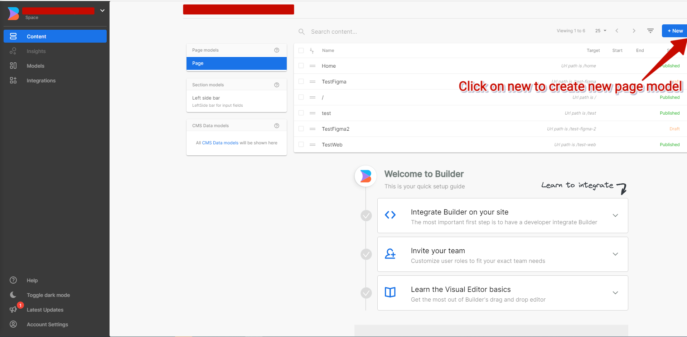Open the Help menu item
687x337 pixels.
32,280
